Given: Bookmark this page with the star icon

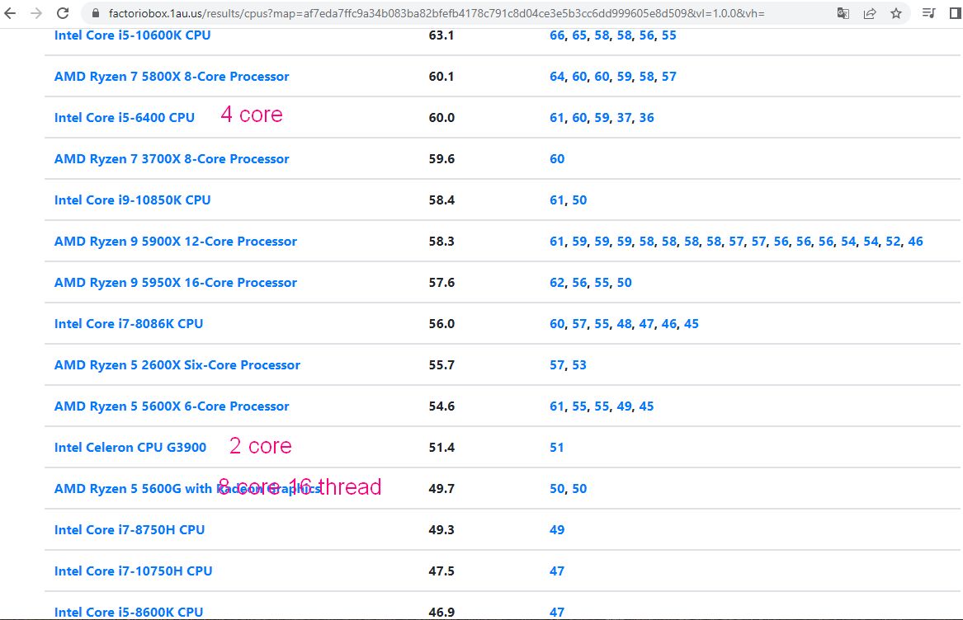Looking at the screenshot, I should (x=896, y=13).
